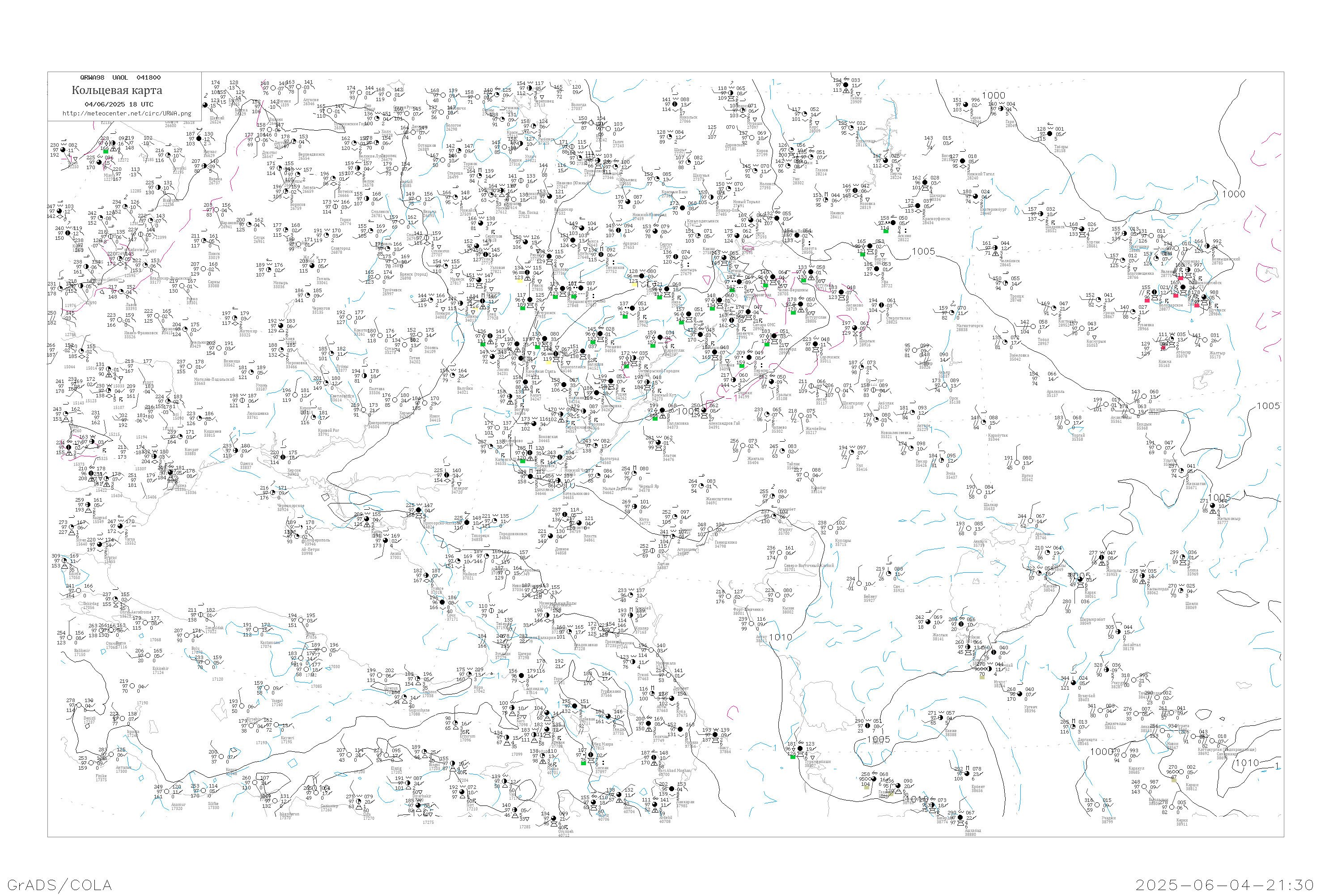The height and width of the screenshot is (895, 1342).
Task: Click the 1010 isobar label near Актау
Action: (780, 638)
